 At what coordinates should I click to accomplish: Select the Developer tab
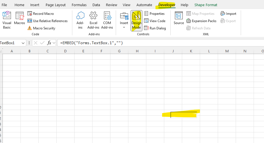pos(167,5)
